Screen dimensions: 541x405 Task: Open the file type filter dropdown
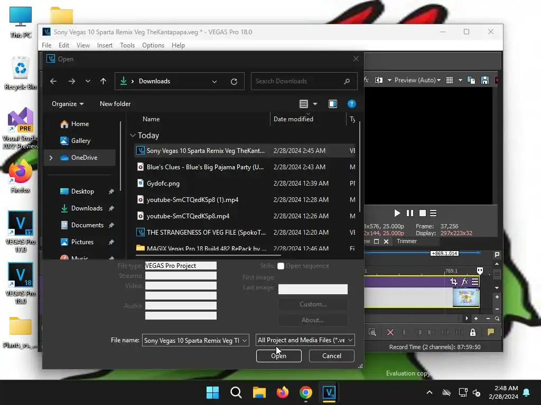click(305, 340)
